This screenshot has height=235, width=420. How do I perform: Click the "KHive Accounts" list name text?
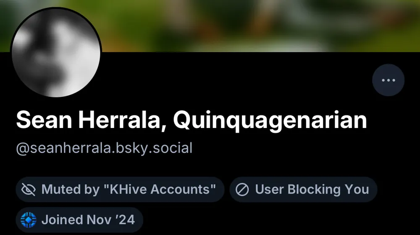(x=160, y=190)
